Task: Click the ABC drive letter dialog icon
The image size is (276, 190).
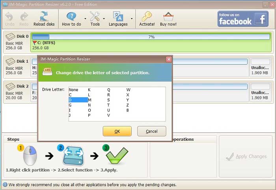Action: coord(47,72)
